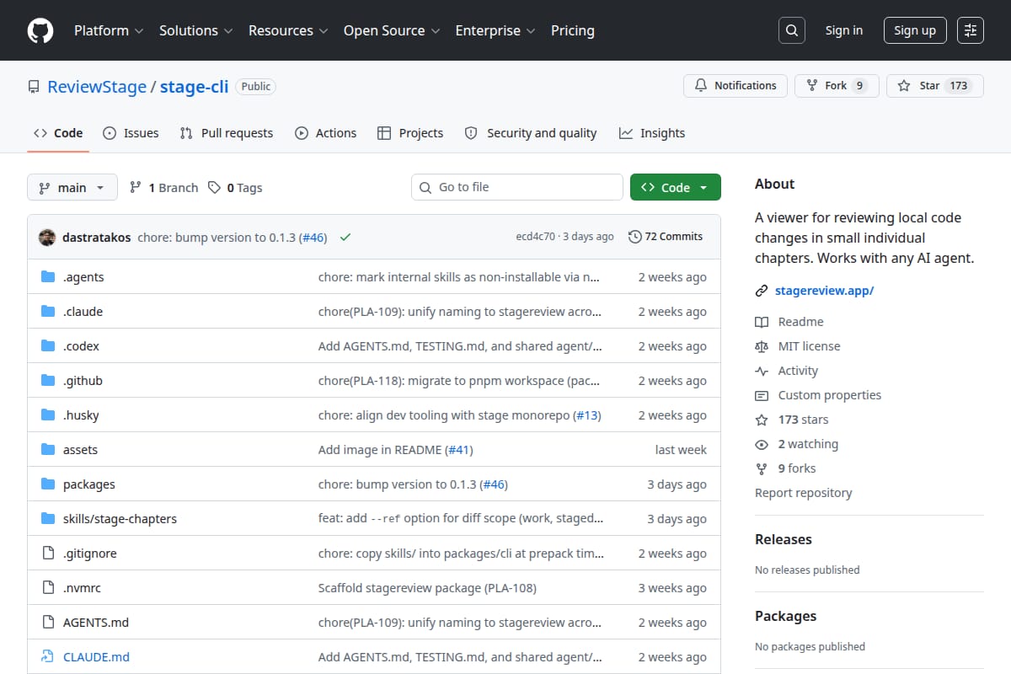The image size is (1011, 674).
Task: Open the Pull requests tab
Action: coord(227,133)
